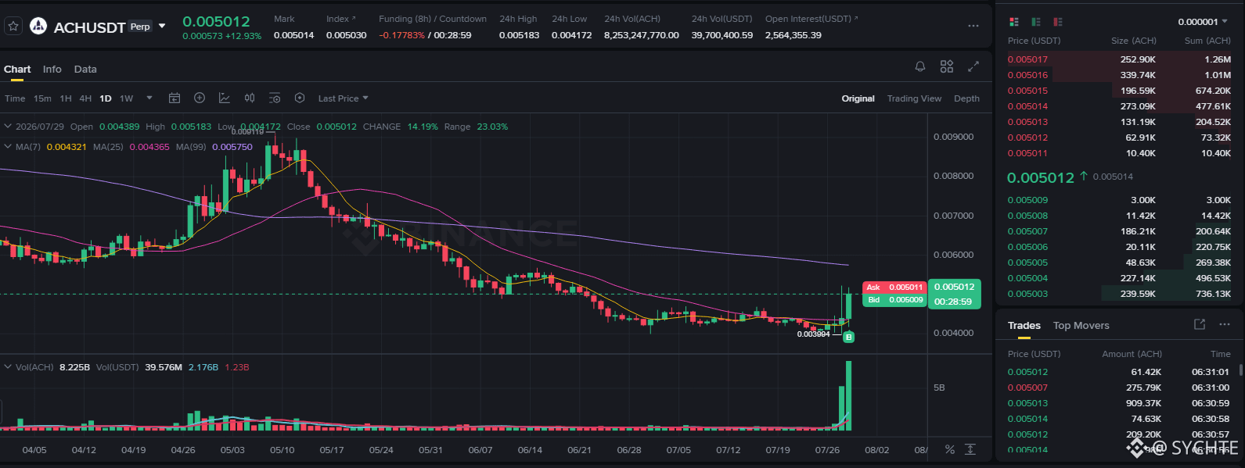Click the 06/14 date on time axis
Image resolution: width=1245 pixels, height=468 pixels.
pyautogui.click(x=530, y=450)
